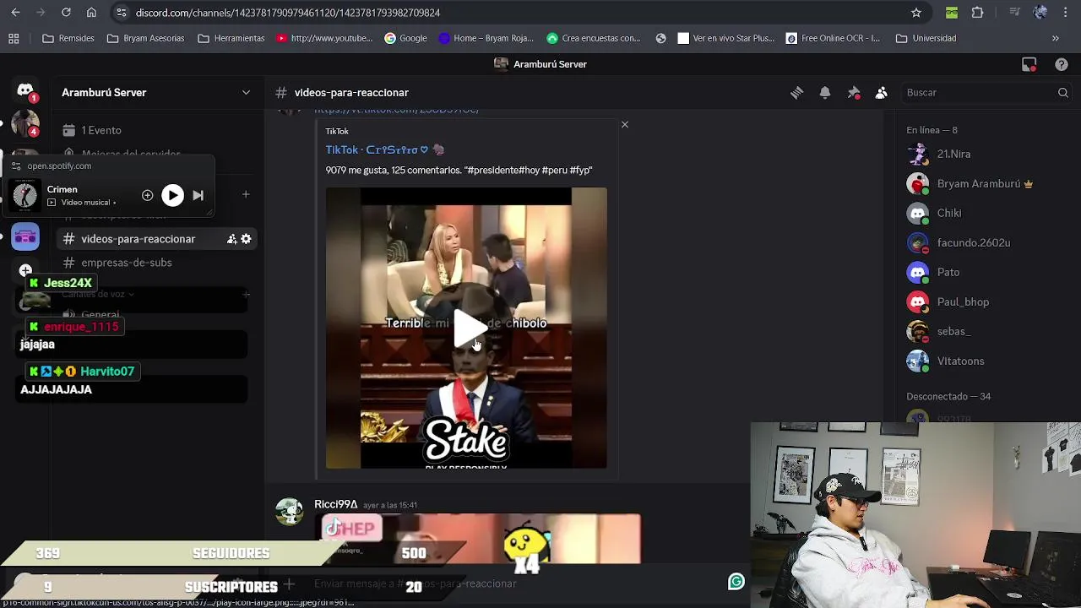Open member Bryam Aramburú profile
Screen dimensions: 1081x608
point(979,183)
